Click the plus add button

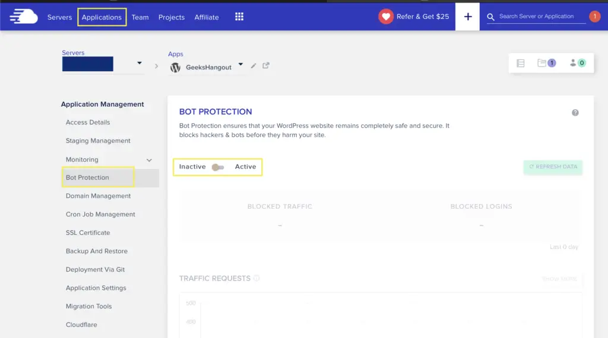click(468, 17)
